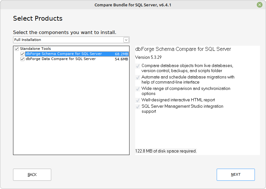Click checkmark beside Automate and schedule migrations
This screenshot has height=189, width=266.
coord(138,78)
